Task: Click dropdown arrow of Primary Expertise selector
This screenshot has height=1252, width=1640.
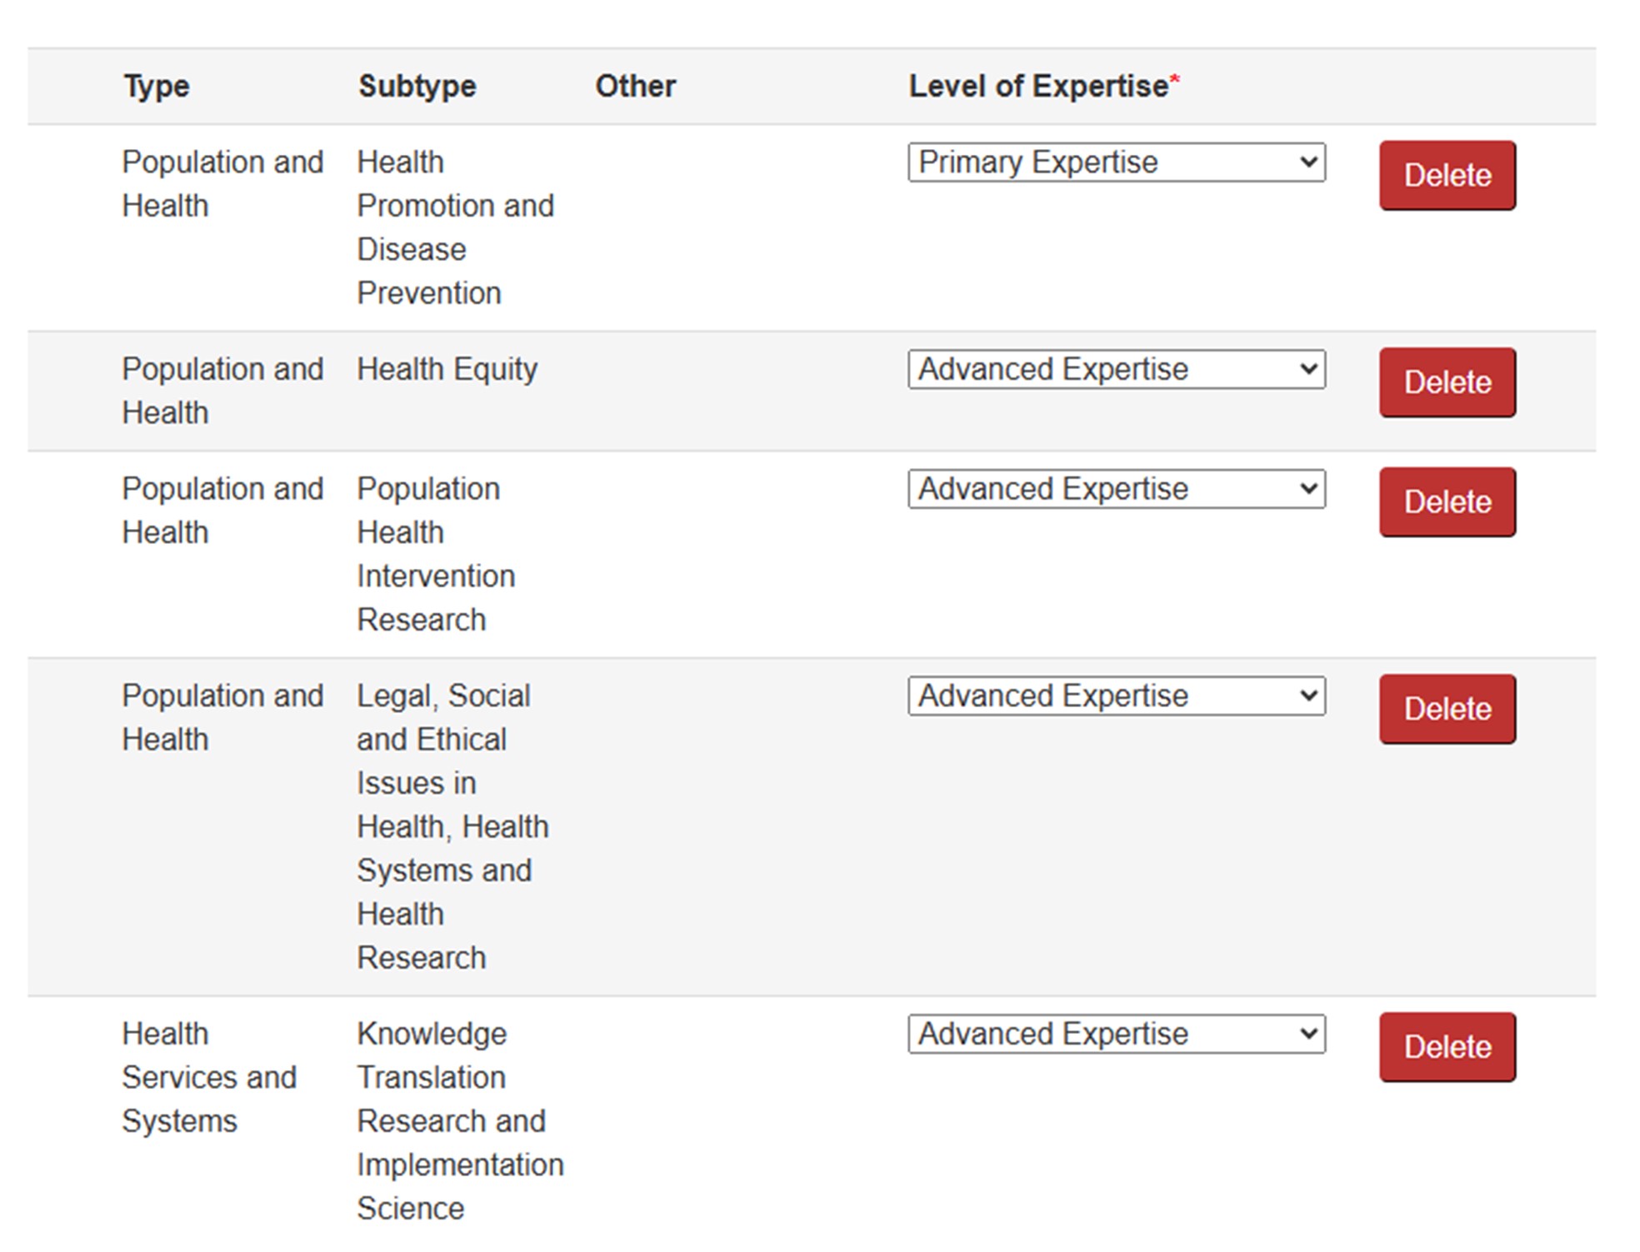Action: [1308, 162]
